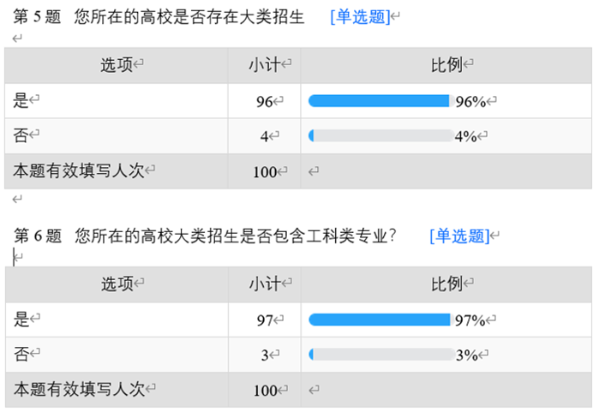Click the 3% progress bar in question 6
Viewport: 593px width, 412px height.
379,354
